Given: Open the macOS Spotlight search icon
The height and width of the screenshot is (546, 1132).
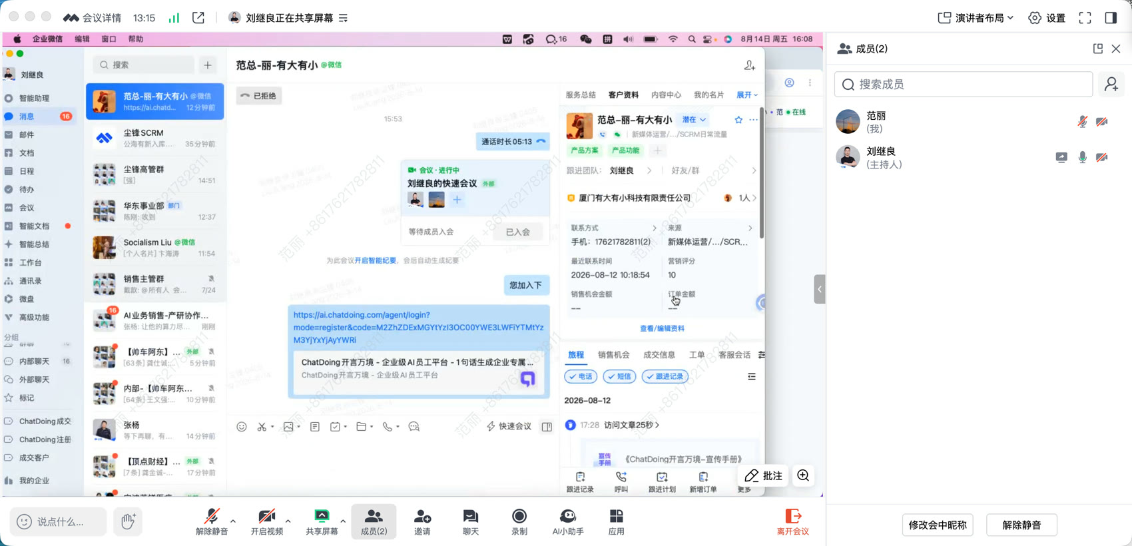Looking at the screenshot, I should coord(692,39).
